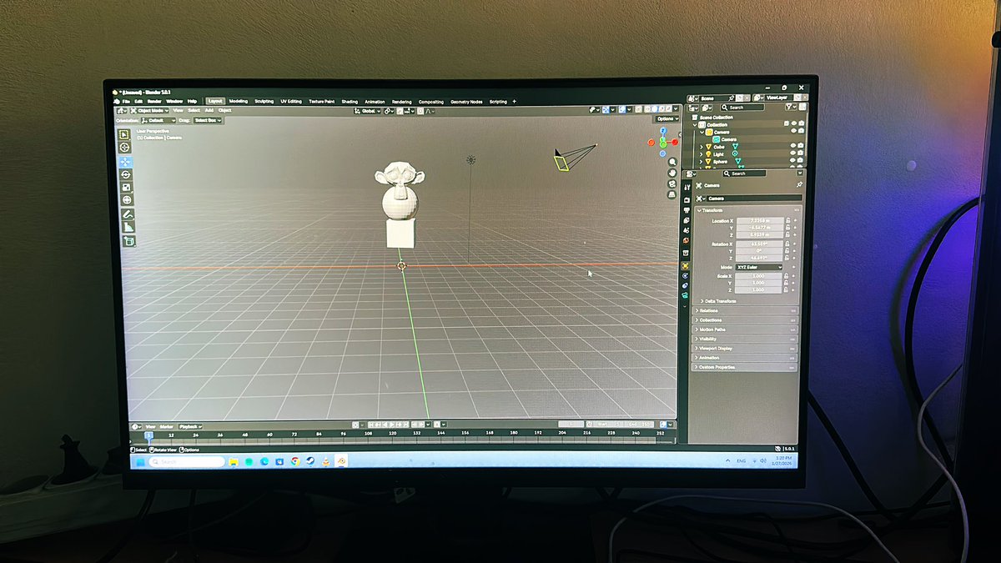Open the File menu
Image resolution: width=1001 pixels, height=563 pixels.
[126, 102]
